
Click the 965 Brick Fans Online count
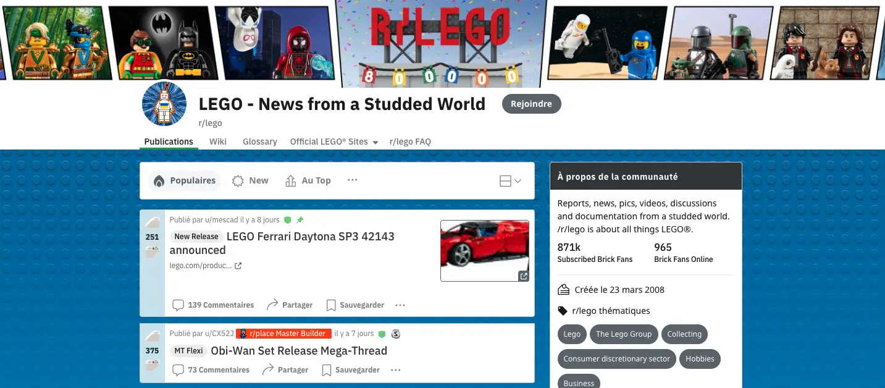pyautogui.click(x=684, y=253)
